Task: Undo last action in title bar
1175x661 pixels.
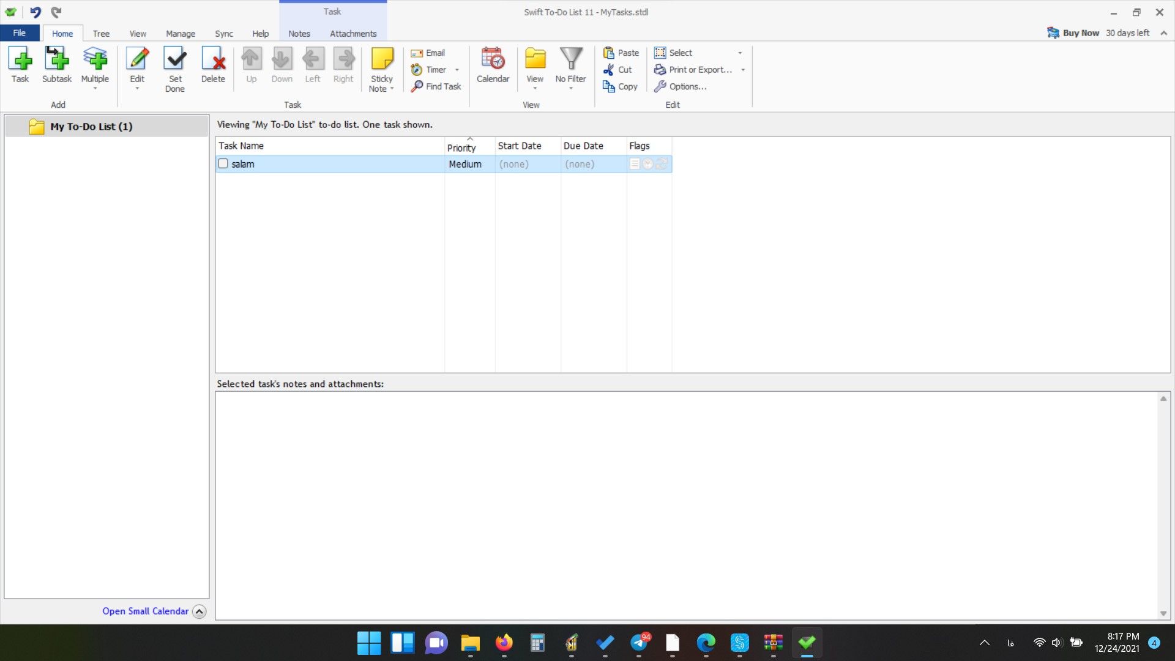Action: [x=35, y=12]
